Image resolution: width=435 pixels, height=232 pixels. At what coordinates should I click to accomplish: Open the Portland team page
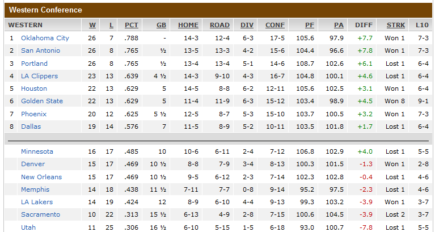[34, 64]
